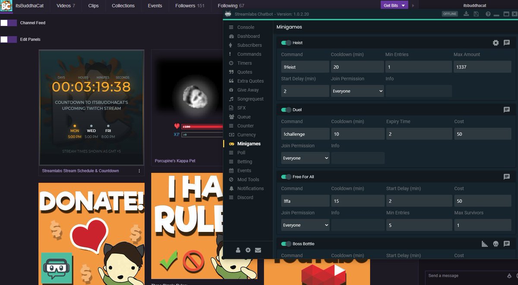Open Boss Battle bar chart icon
This screenshot has height=285, width=518.
coord(484,244)
